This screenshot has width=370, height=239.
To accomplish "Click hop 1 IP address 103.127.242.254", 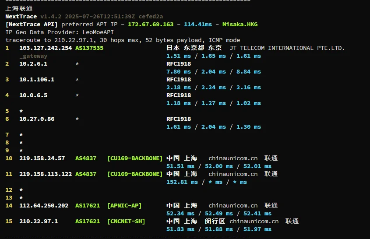I will click(46, 48).
